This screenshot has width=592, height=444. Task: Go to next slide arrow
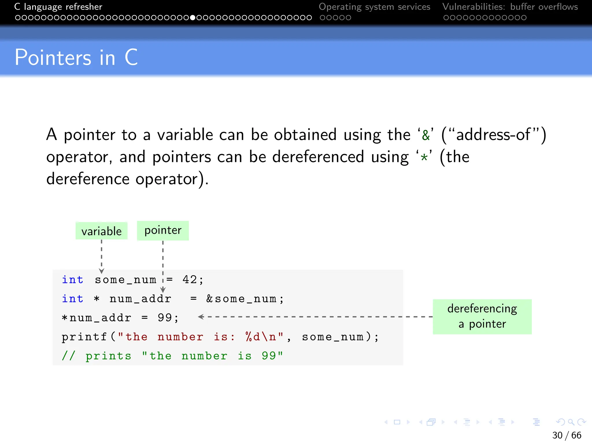pyautogui.click(x=408, y=422)
